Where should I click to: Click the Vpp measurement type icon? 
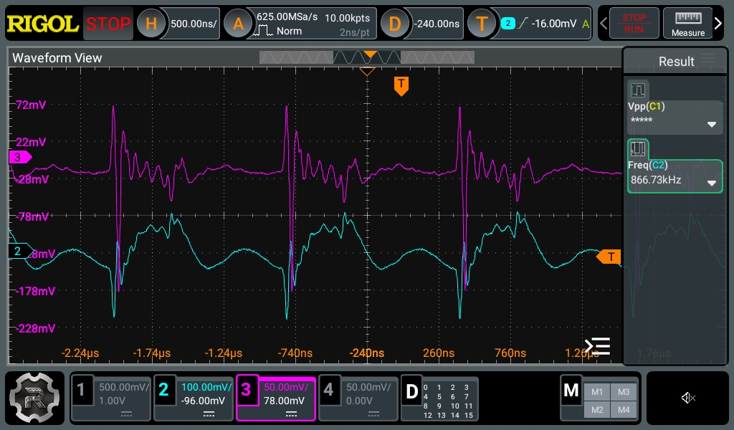tap(637, 90)
